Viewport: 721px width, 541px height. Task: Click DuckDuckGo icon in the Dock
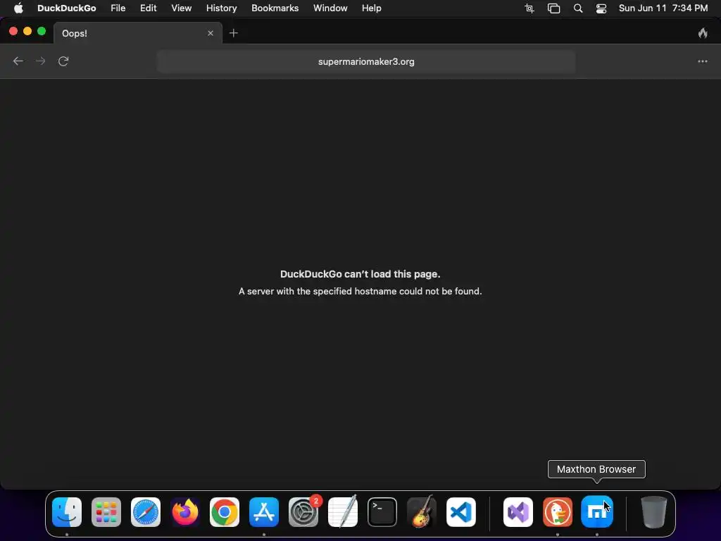558,512
